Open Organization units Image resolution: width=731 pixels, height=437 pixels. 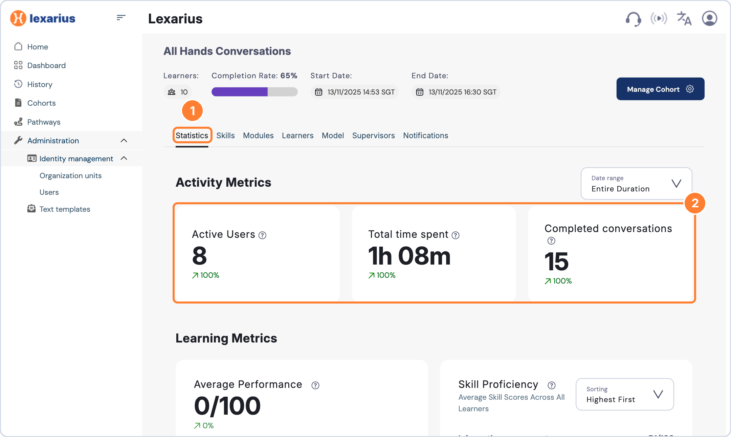tap(70, 175)
